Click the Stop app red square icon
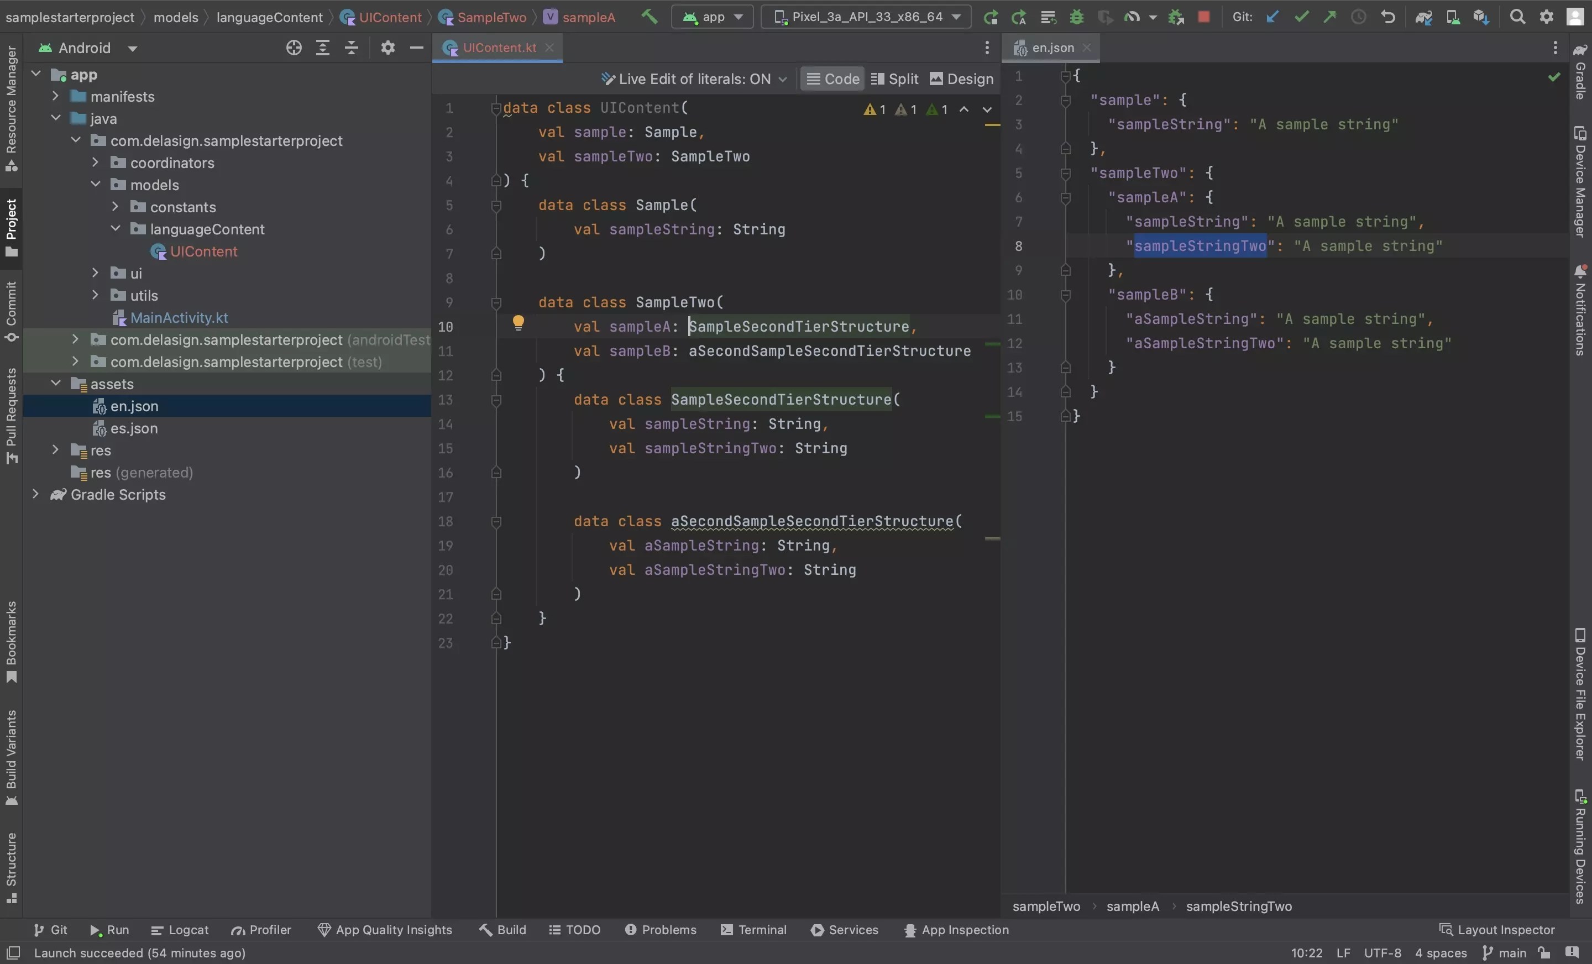The height and width of the screenshot is (964, 1592). [1204, 18]
